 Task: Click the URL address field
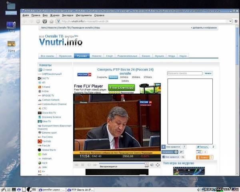click(x=142, y=21)
